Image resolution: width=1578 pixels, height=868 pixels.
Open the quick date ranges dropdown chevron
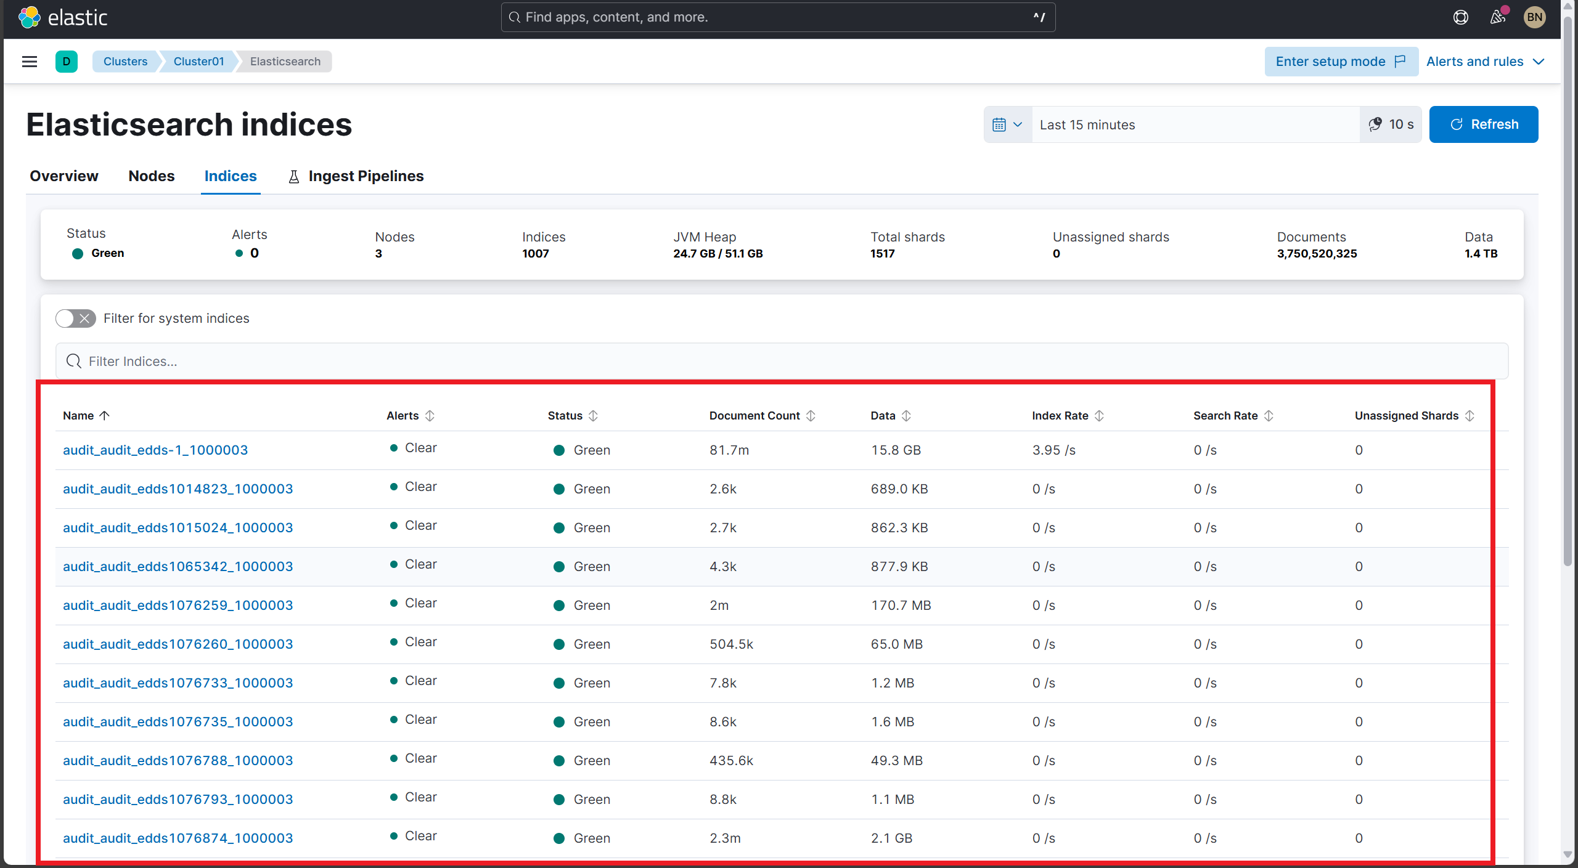pyautogui.click(x=1018, y=124)
